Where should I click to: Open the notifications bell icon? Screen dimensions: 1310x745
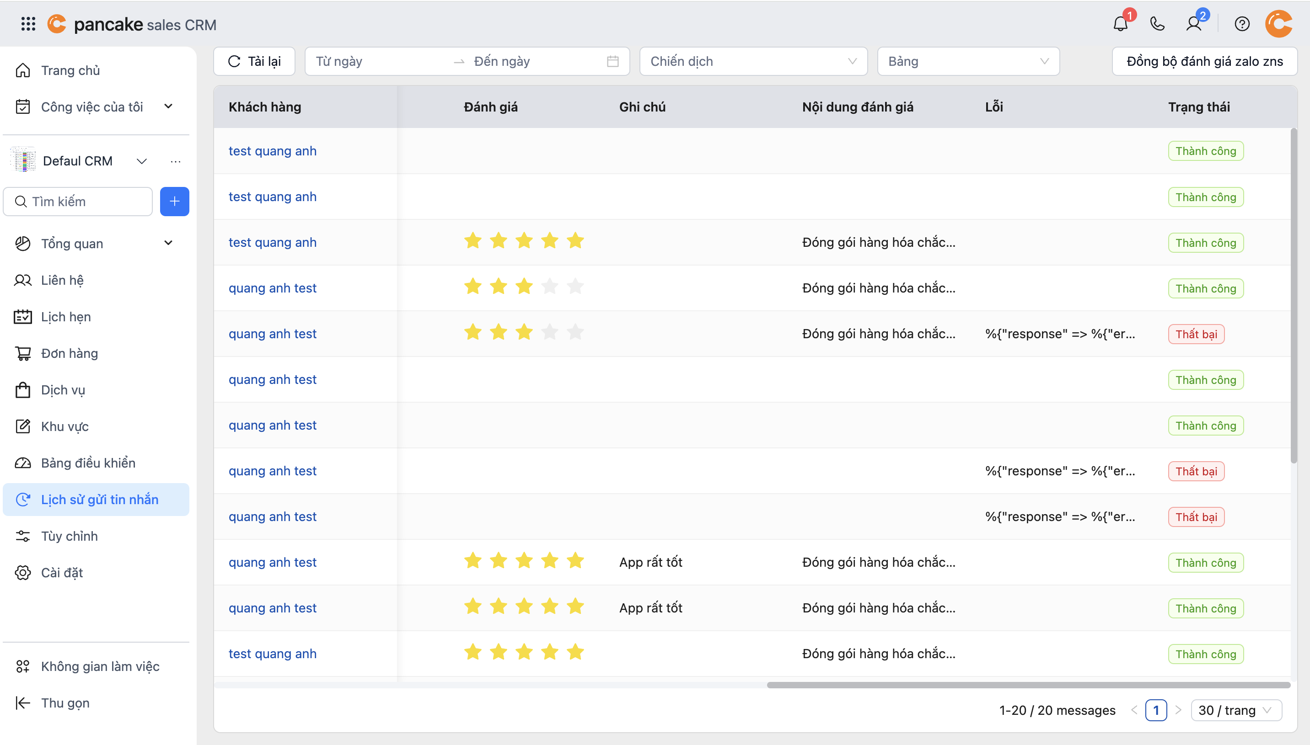pos(1120,24)
